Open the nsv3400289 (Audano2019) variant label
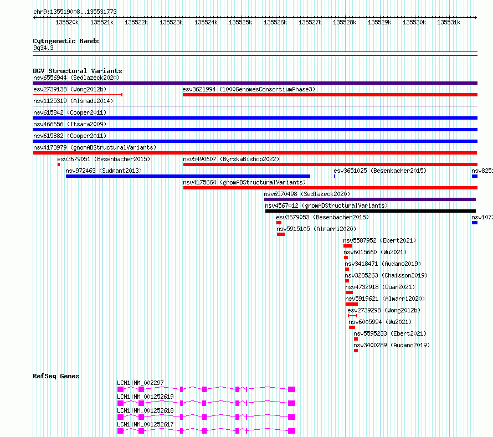 coord(392,345)
